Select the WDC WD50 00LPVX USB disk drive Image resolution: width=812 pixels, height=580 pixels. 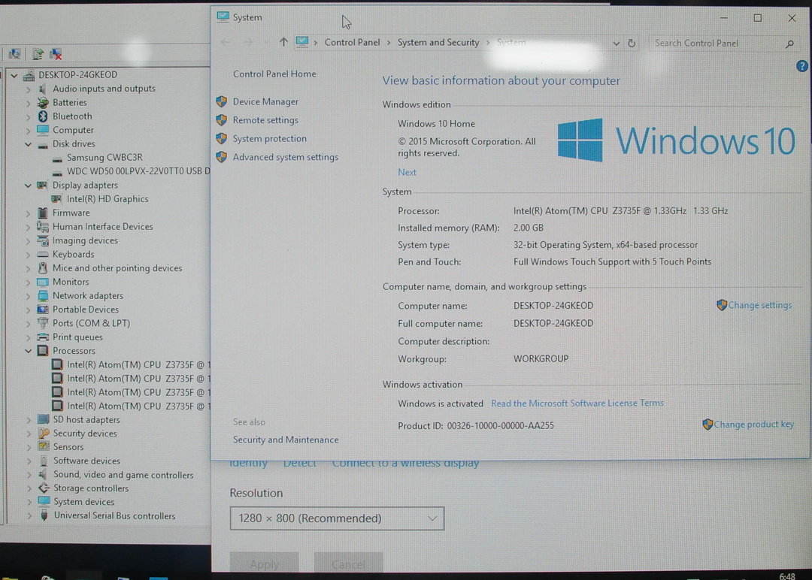point(138,171)
